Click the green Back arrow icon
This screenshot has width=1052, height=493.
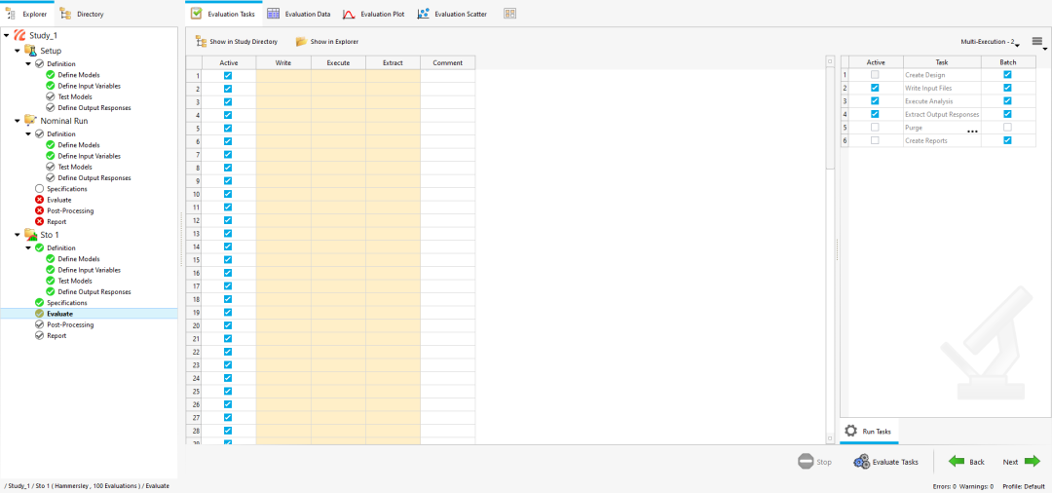click(957, 462)
